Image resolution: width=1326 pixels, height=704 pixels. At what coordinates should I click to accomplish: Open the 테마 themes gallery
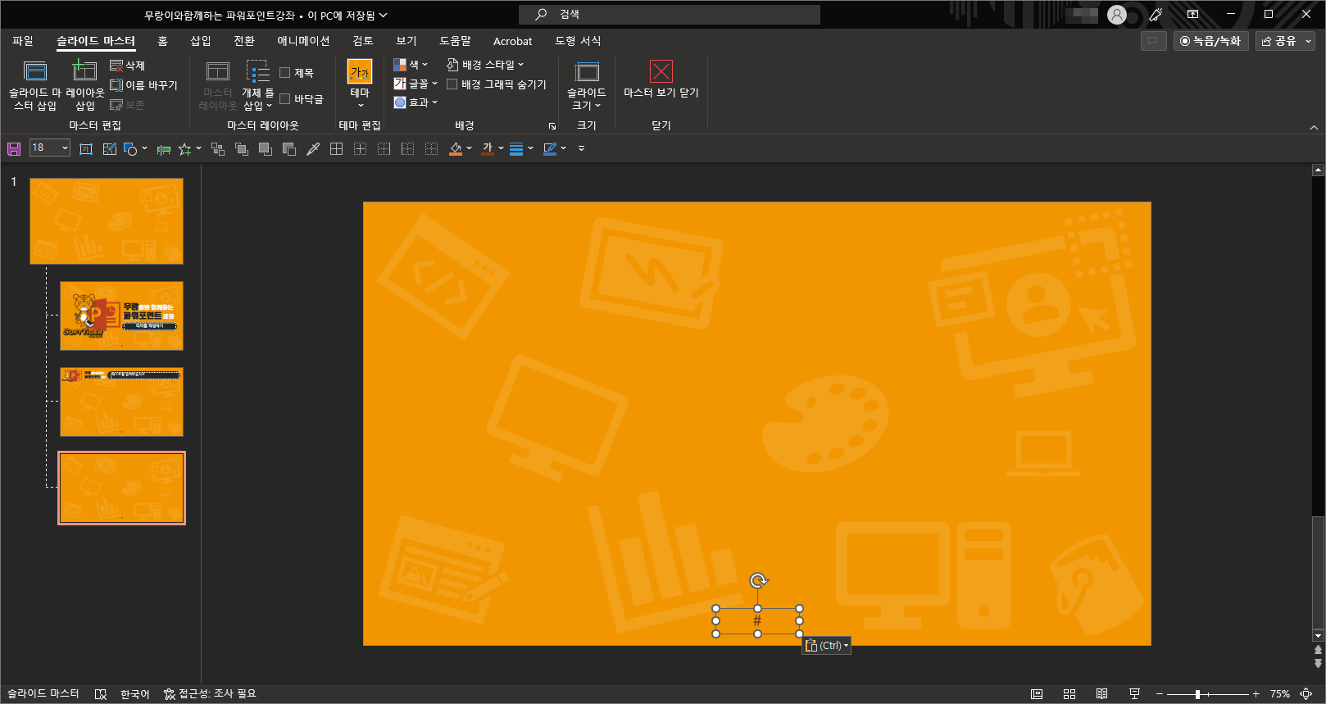point(360,84)
